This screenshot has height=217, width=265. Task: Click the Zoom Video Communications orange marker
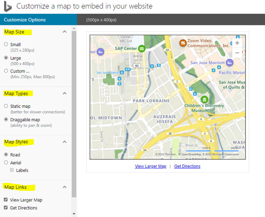[183, 43]
